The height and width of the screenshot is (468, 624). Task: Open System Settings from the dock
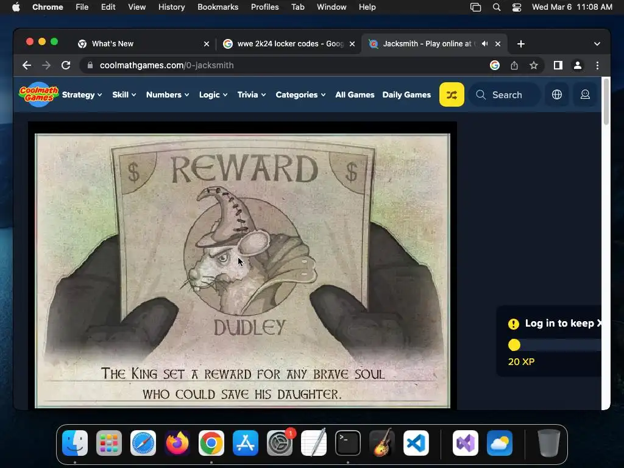(x=280, y=443)
